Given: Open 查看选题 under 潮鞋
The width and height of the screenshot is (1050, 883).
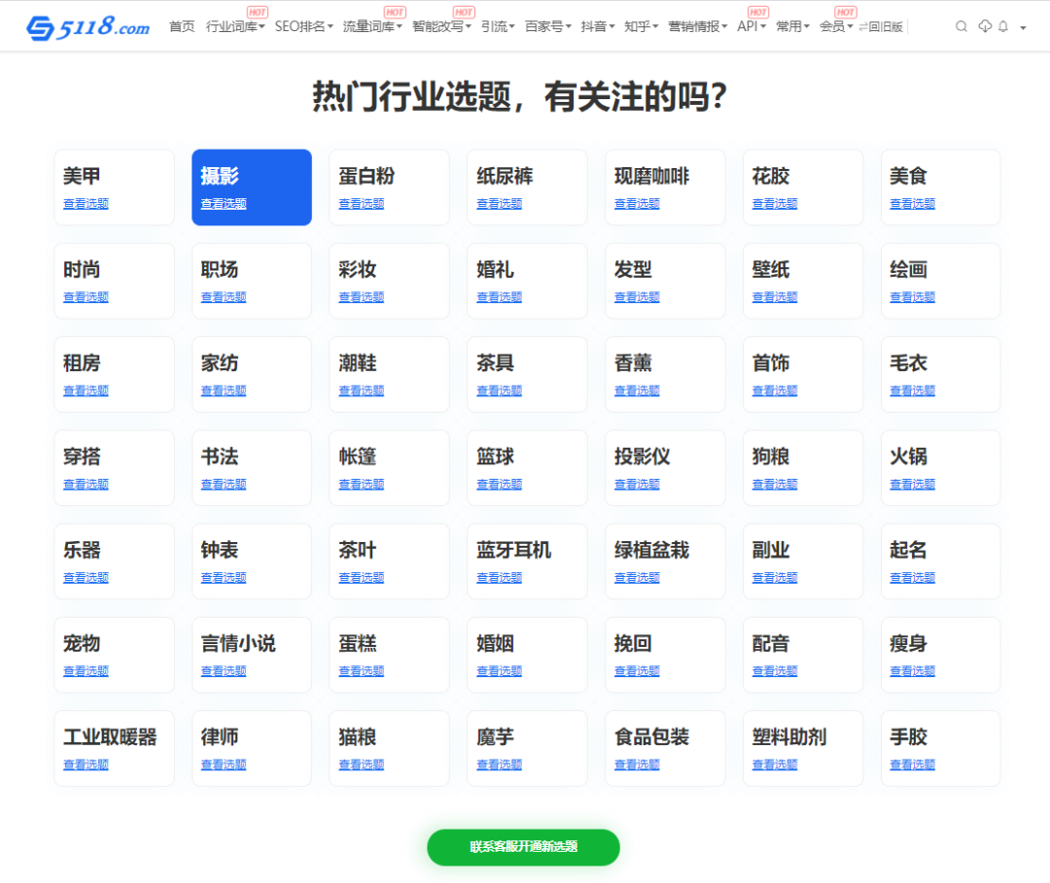Looking at the screenshot, I should [362, 391].
